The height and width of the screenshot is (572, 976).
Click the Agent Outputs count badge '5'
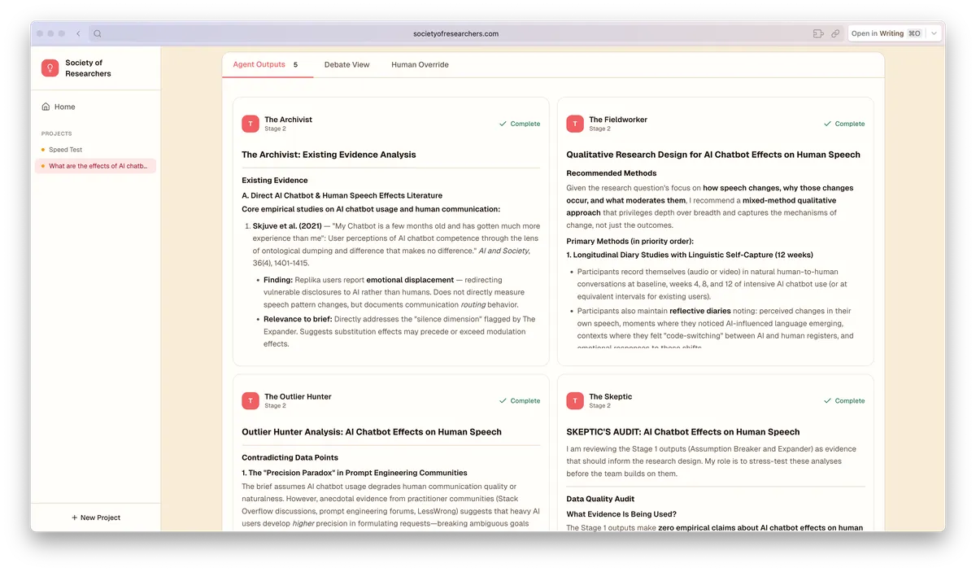point(295,64)
